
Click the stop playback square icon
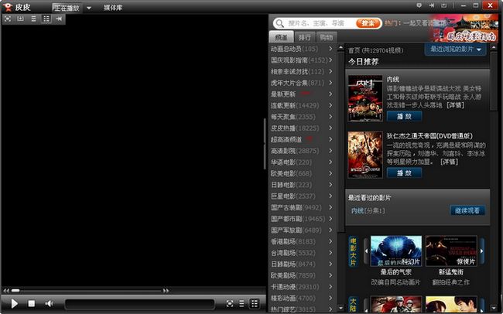pos(32,303)
